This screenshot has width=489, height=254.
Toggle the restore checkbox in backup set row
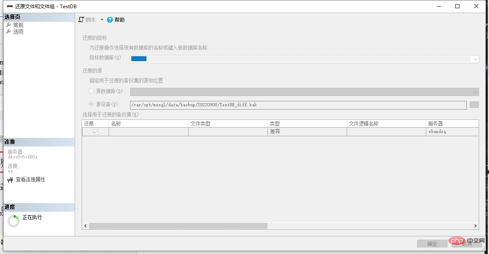[96, 132]
